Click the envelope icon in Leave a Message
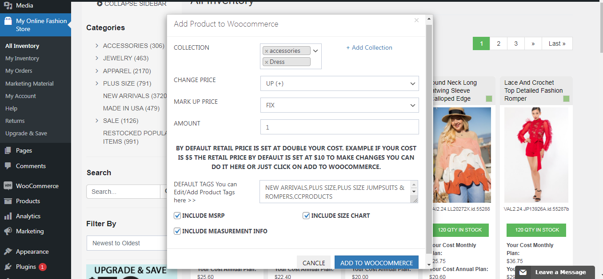Viewport: 603px width, 279px height. coord(523,272)
